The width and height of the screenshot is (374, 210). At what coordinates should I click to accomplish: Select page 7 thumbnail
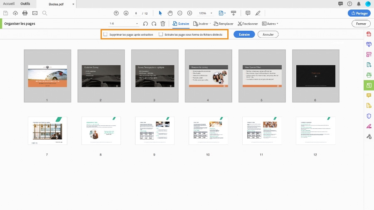(x=47, y=131)
